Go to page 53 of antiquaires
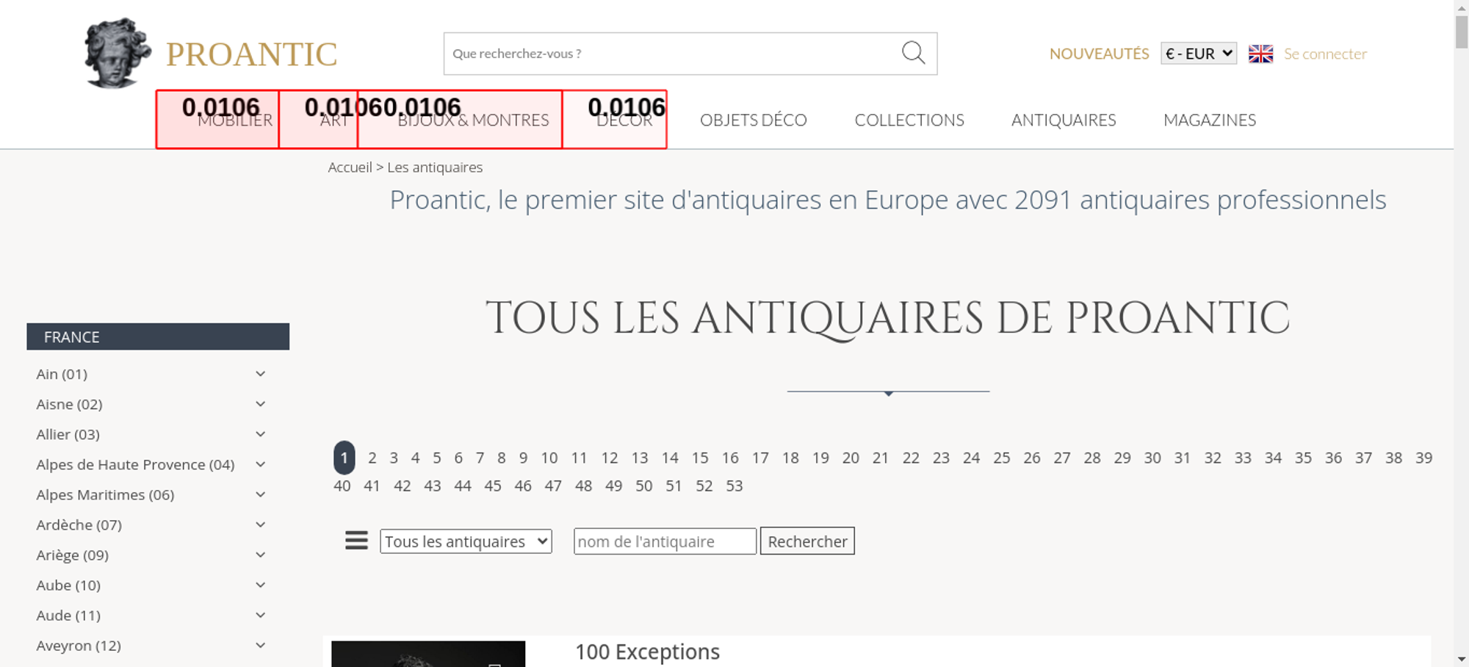Image resolution: width=1469 pixels, height=667 pixels. [x=734, y=486]
